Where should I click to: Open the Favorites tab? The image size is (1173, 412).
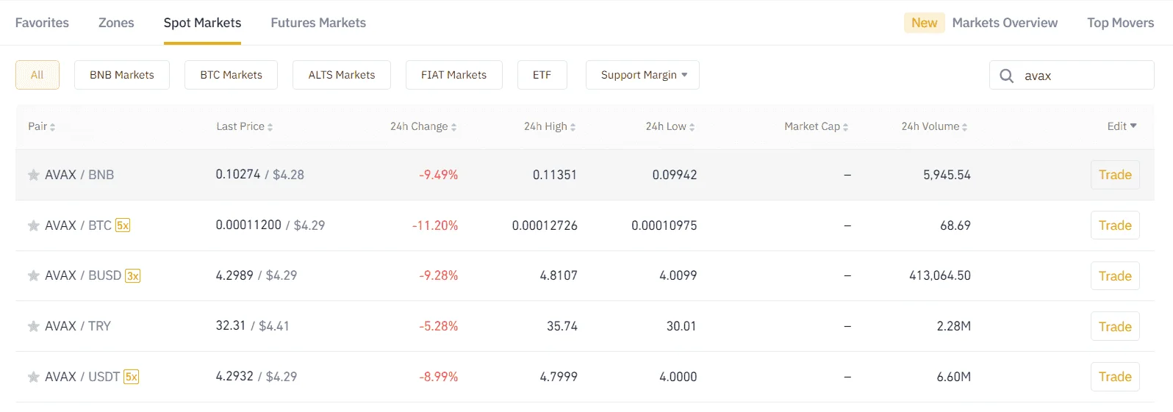tap(42, 23)
